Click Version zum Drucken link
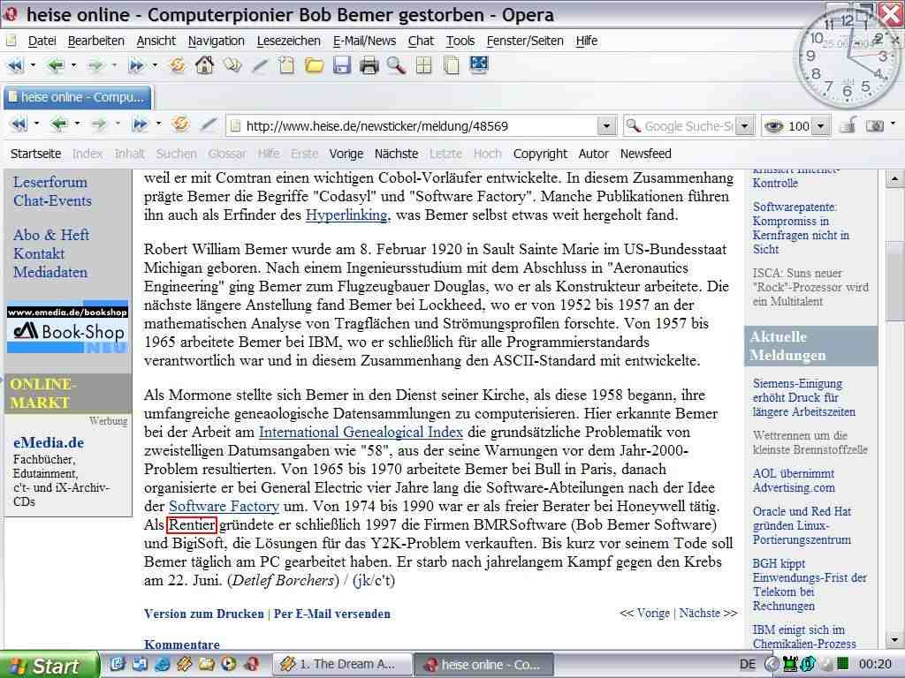Image resolution: width=905 pixels, height=678 pixels. pos(204,614)
